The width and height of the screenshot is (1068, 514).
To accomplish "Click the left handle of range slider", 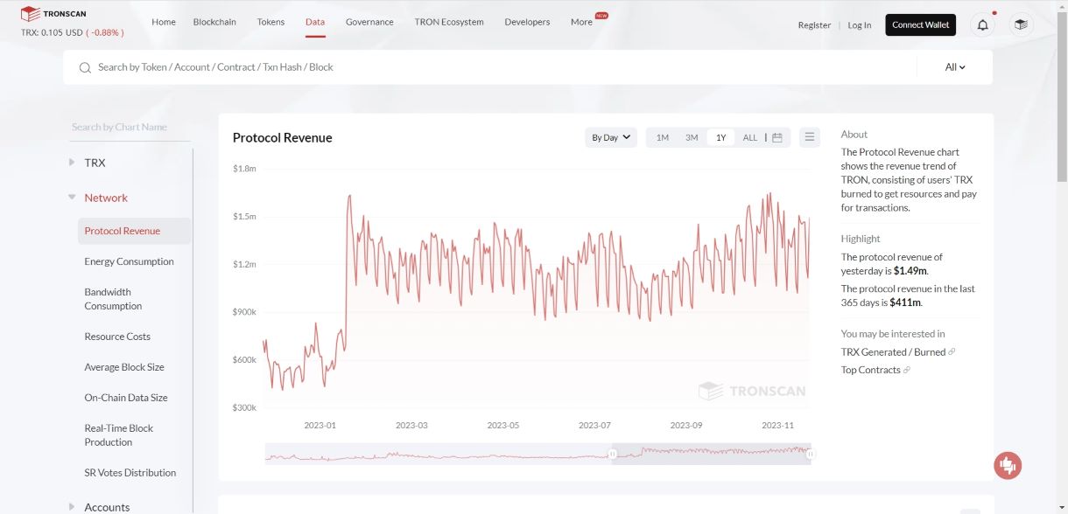I will pyautogui.click(x=613, y=454).
